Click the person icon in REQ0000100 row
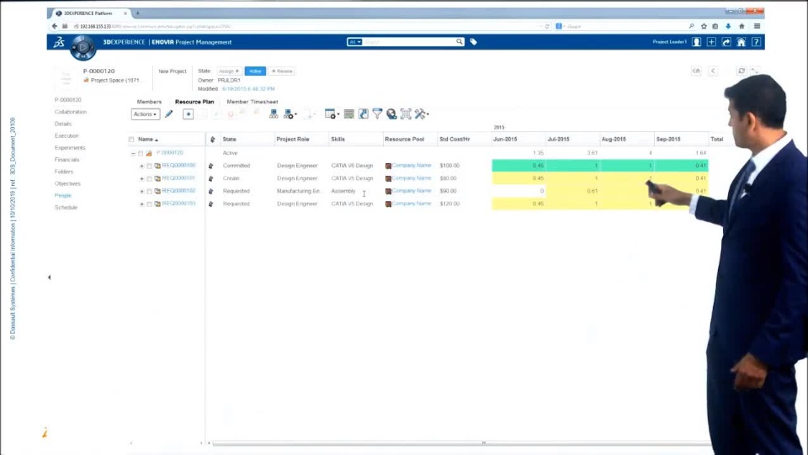 (x=210, y=166)
